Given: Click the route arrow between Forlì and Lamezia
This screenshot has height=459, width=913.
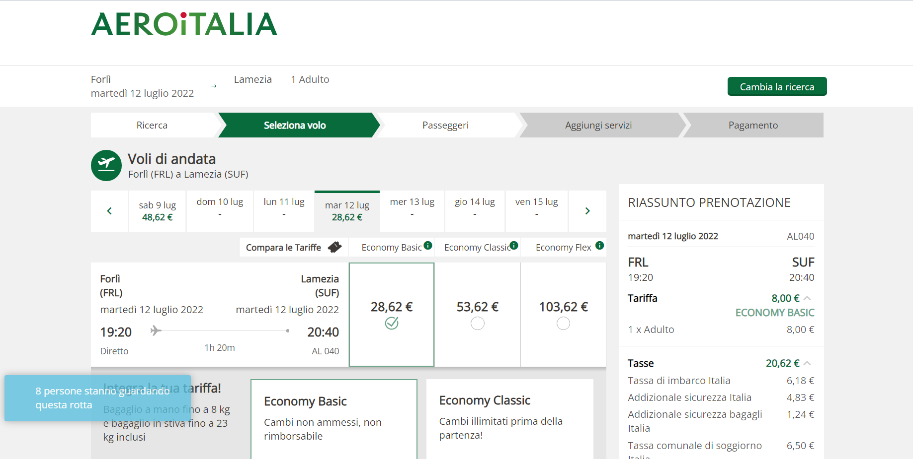Looking at the screenshot, I should click(x=214, y=86).
